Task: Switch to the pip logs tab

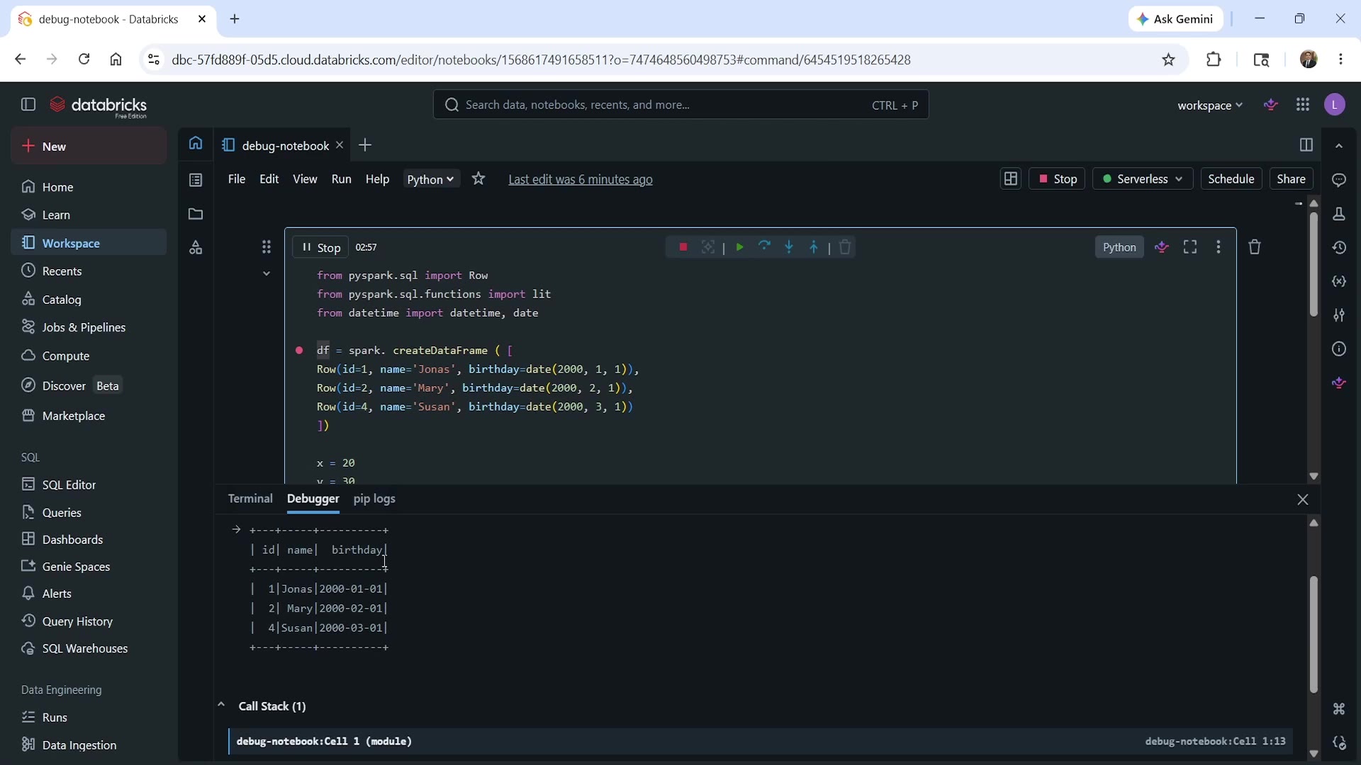Action: (x=374, y=499)
